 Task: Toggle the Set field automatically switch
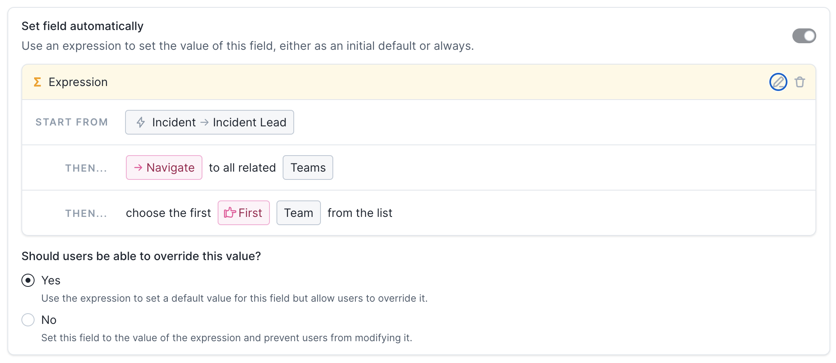click(x=804, y=36)
